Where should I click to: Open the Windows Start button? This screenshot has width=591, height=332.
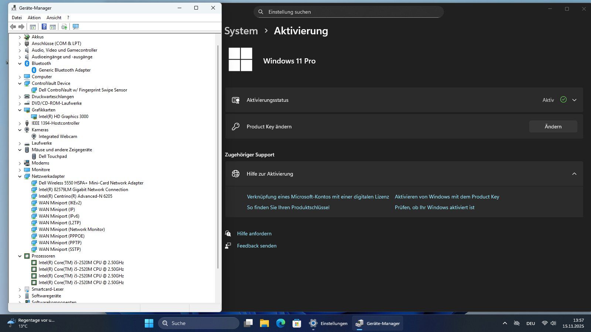click(x=149, y=323)
